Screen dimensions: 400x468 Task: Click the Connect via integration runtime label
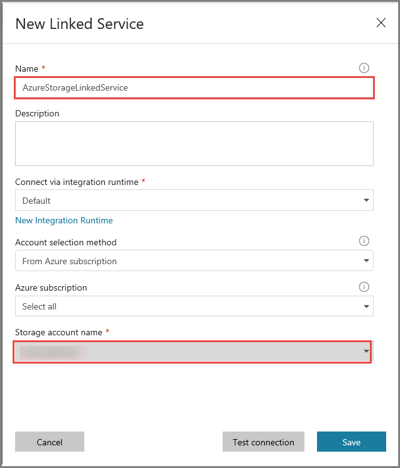click(77, 182)
